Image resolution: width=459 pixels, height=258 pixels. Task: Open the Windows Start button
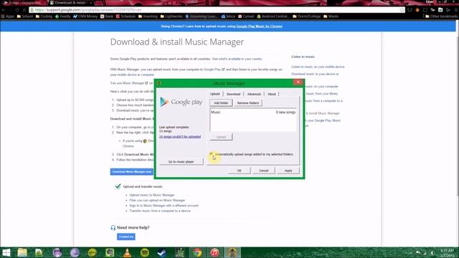(x=6, y=253)
